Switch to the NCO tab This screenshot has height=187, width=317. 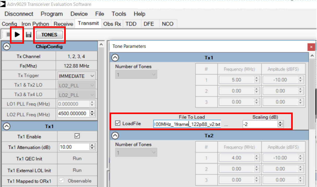pyautogui.click(x=168, y=24)
